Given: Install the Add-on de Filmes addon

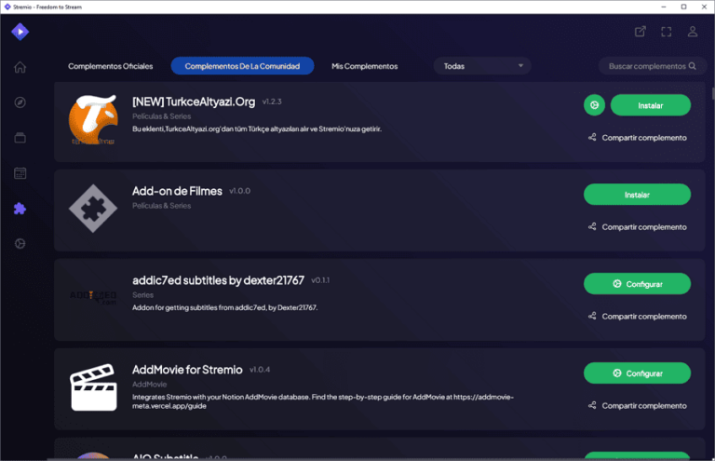Looking at the screenshot, I should click(637, 195).
